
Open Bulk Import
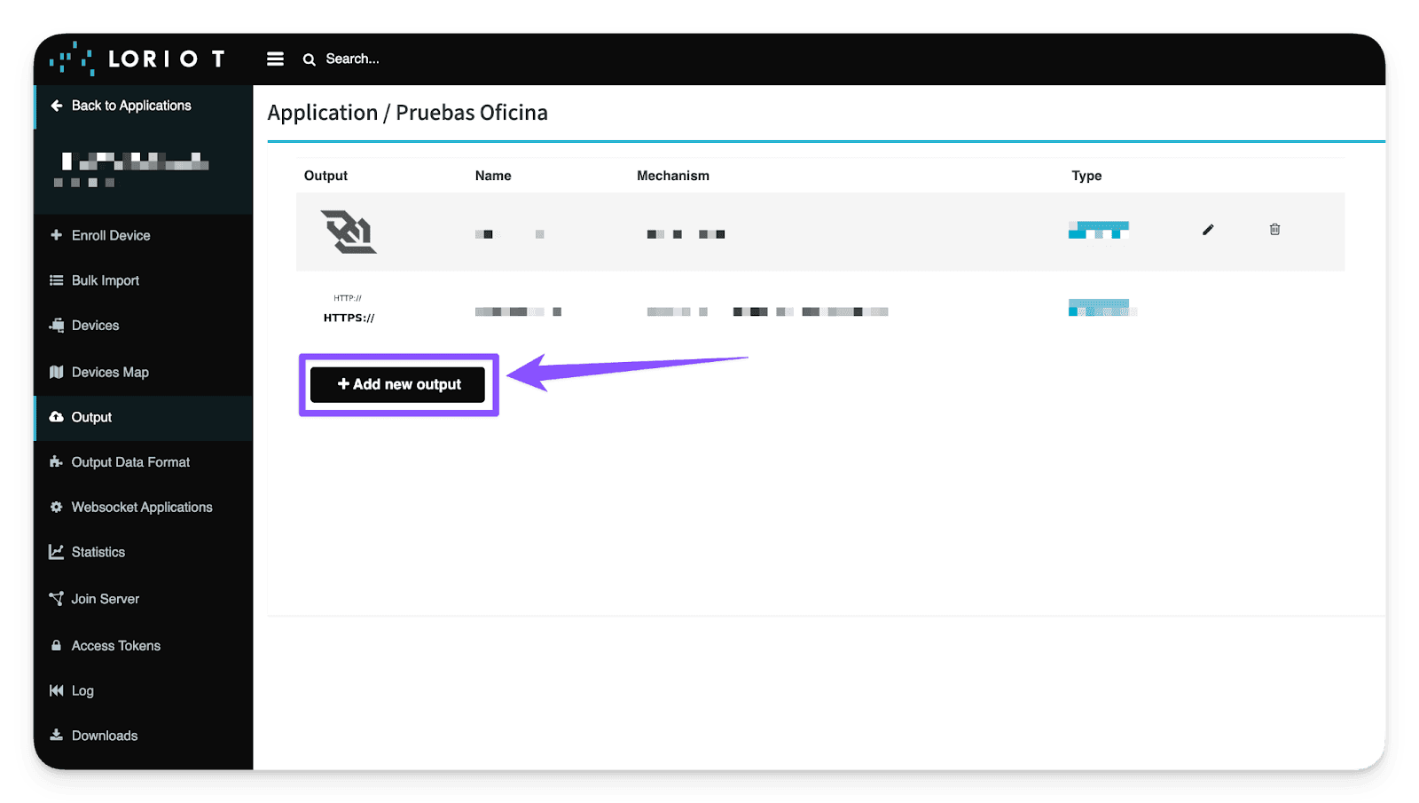pyautogui.click(x=106, y=280)
